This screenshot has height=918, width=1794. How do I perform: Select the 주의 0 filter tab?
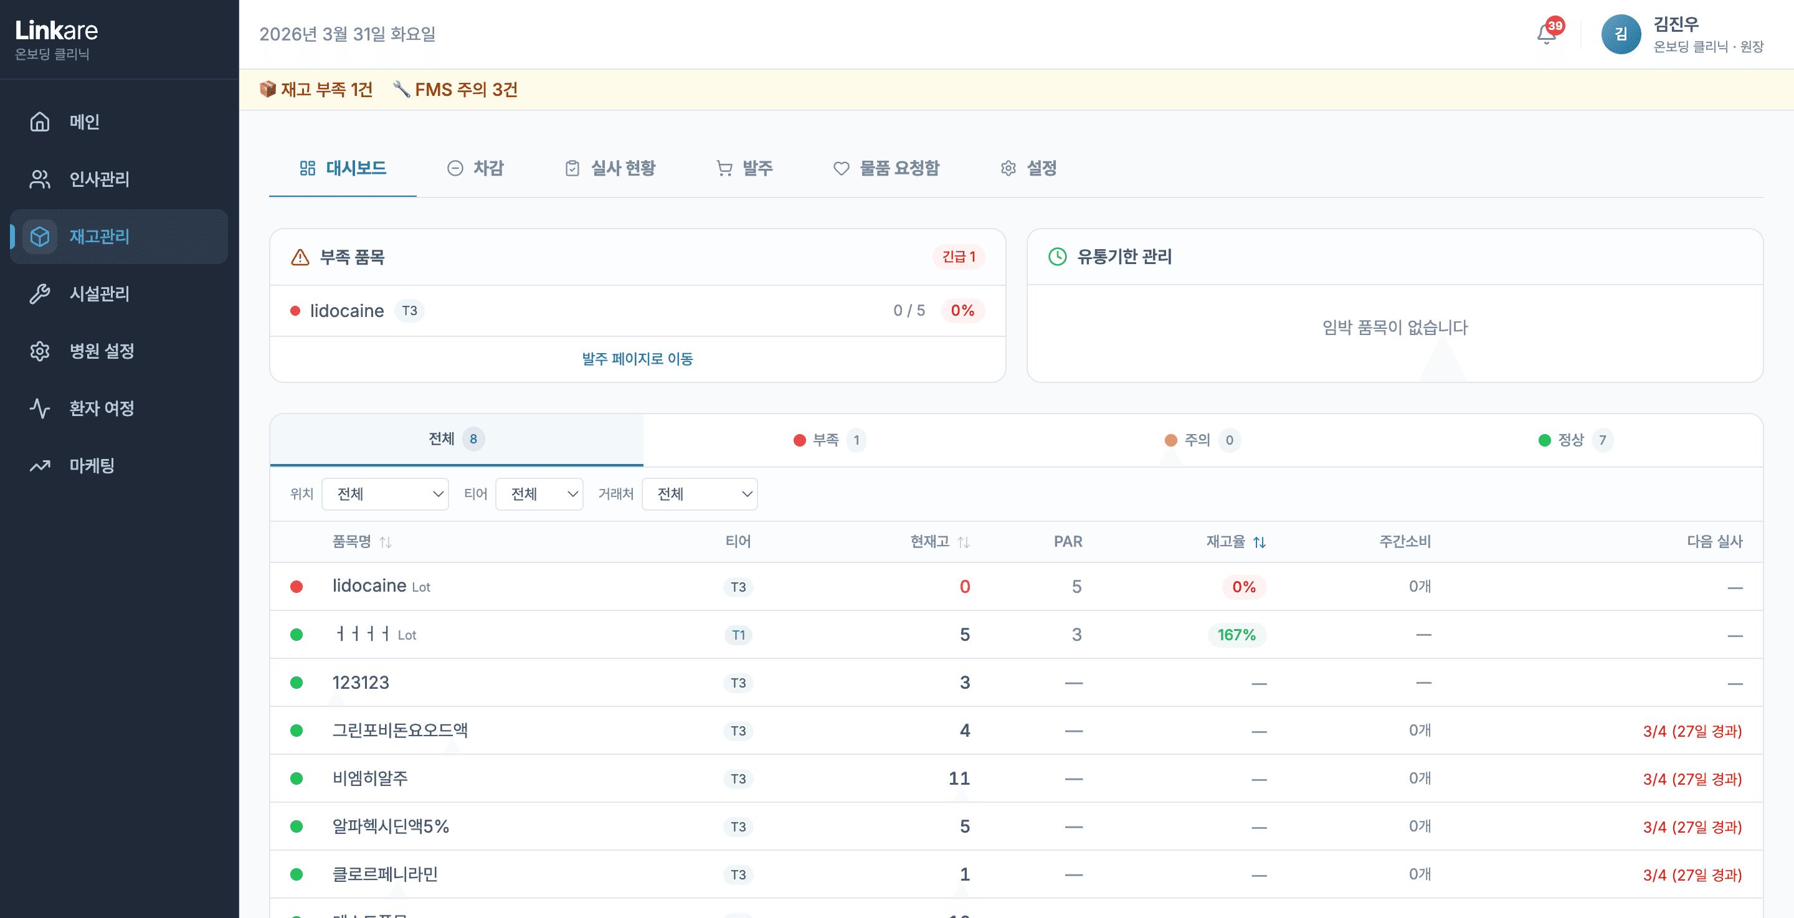click(x=1203, y=440)
